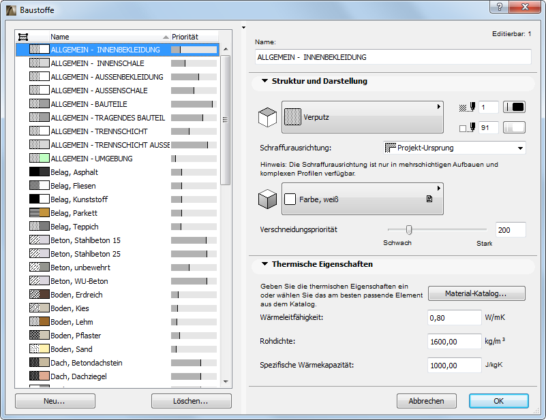The width and height of the screenshot is (546, 420).
Task: Collapse the Thermische Eigenschaften section
Action: click(x=264, y=264)
